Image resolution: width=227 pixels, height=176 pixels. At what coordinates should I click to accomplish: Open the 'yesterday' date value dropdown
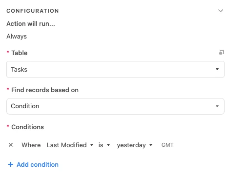[x=135, y=145]
